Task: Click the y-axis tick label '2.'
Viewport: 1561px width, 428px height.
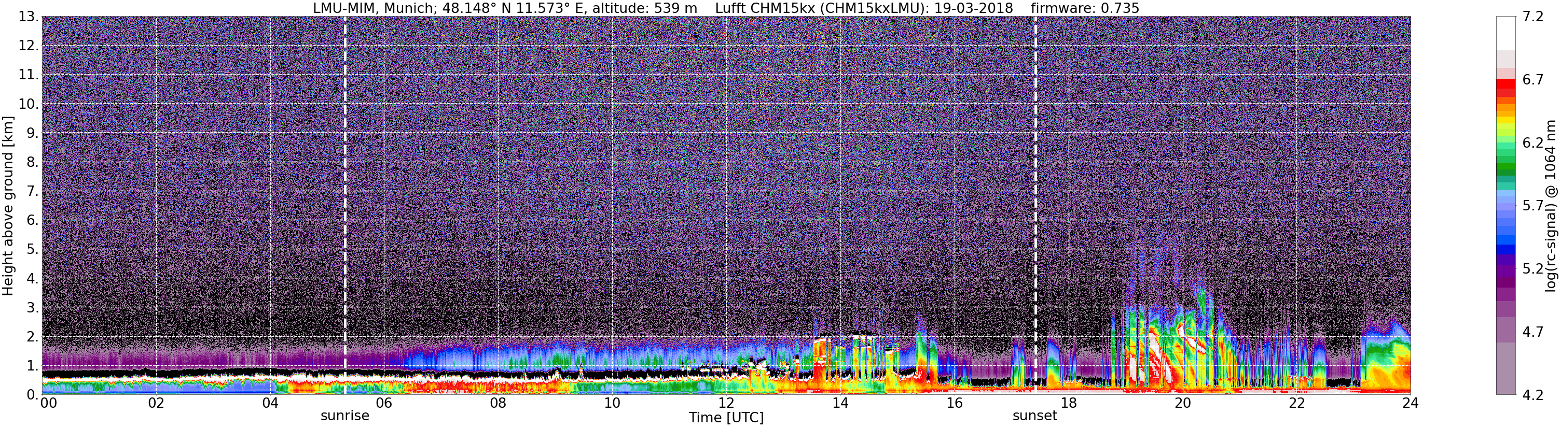Action: 33,336
